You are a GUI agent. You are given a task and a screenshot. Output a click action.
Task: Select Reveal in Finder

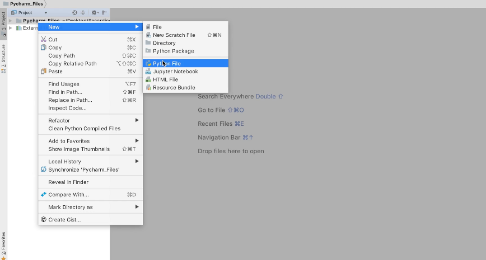[x=90, y=182]
